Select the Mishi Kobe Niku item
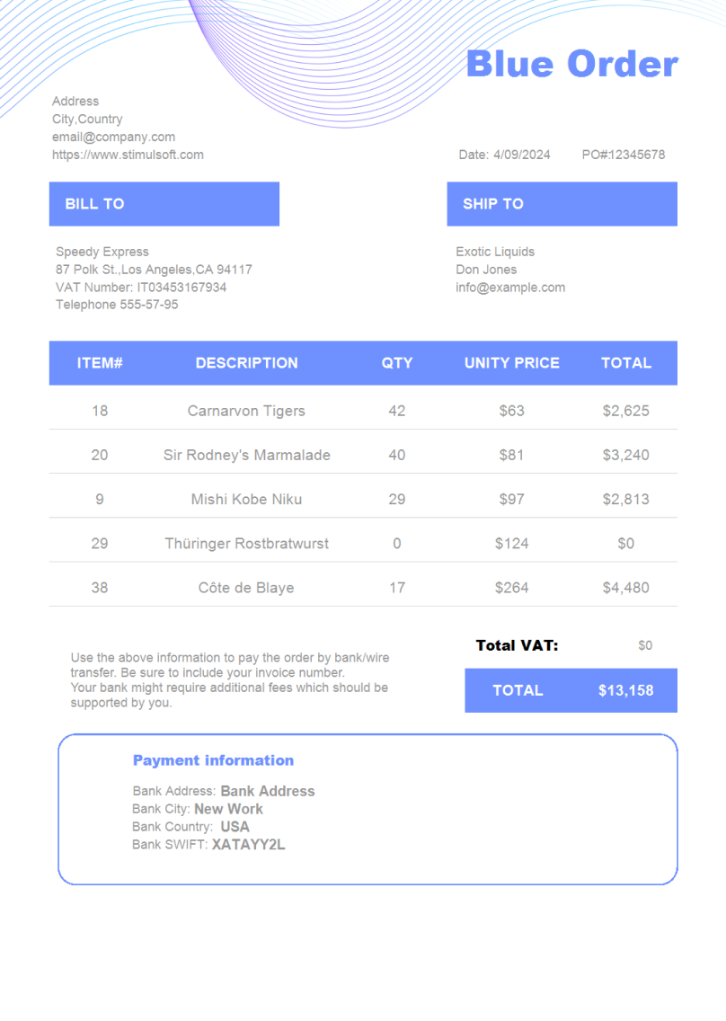This screenshot has height=1021, width=726. click(246, 499)
